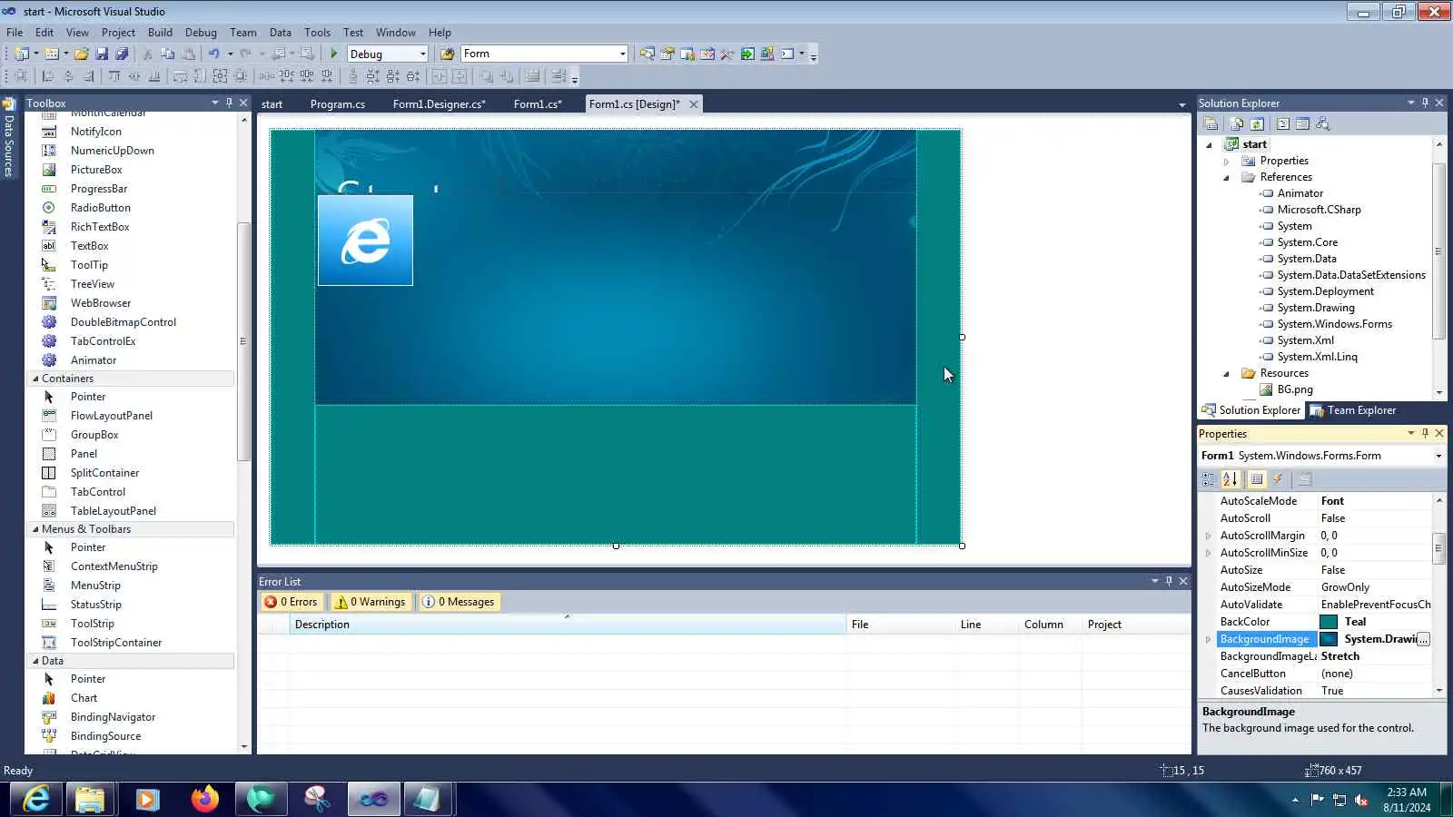Sort Error List by Description column
Screen dimensions: 1453x817
tap(568, 625)
